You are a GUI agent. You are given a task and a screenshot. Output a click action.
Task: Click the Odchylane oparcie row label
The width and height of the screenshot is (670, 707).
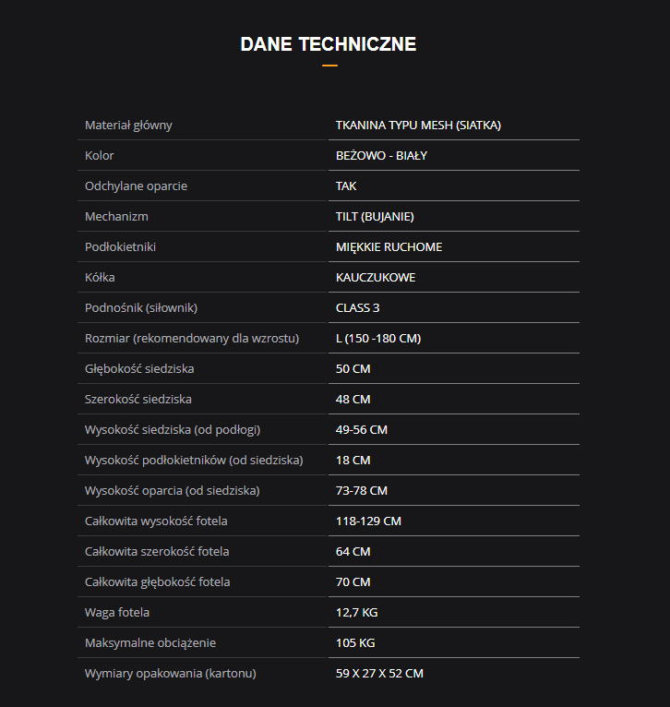click(x=137, y=186)
